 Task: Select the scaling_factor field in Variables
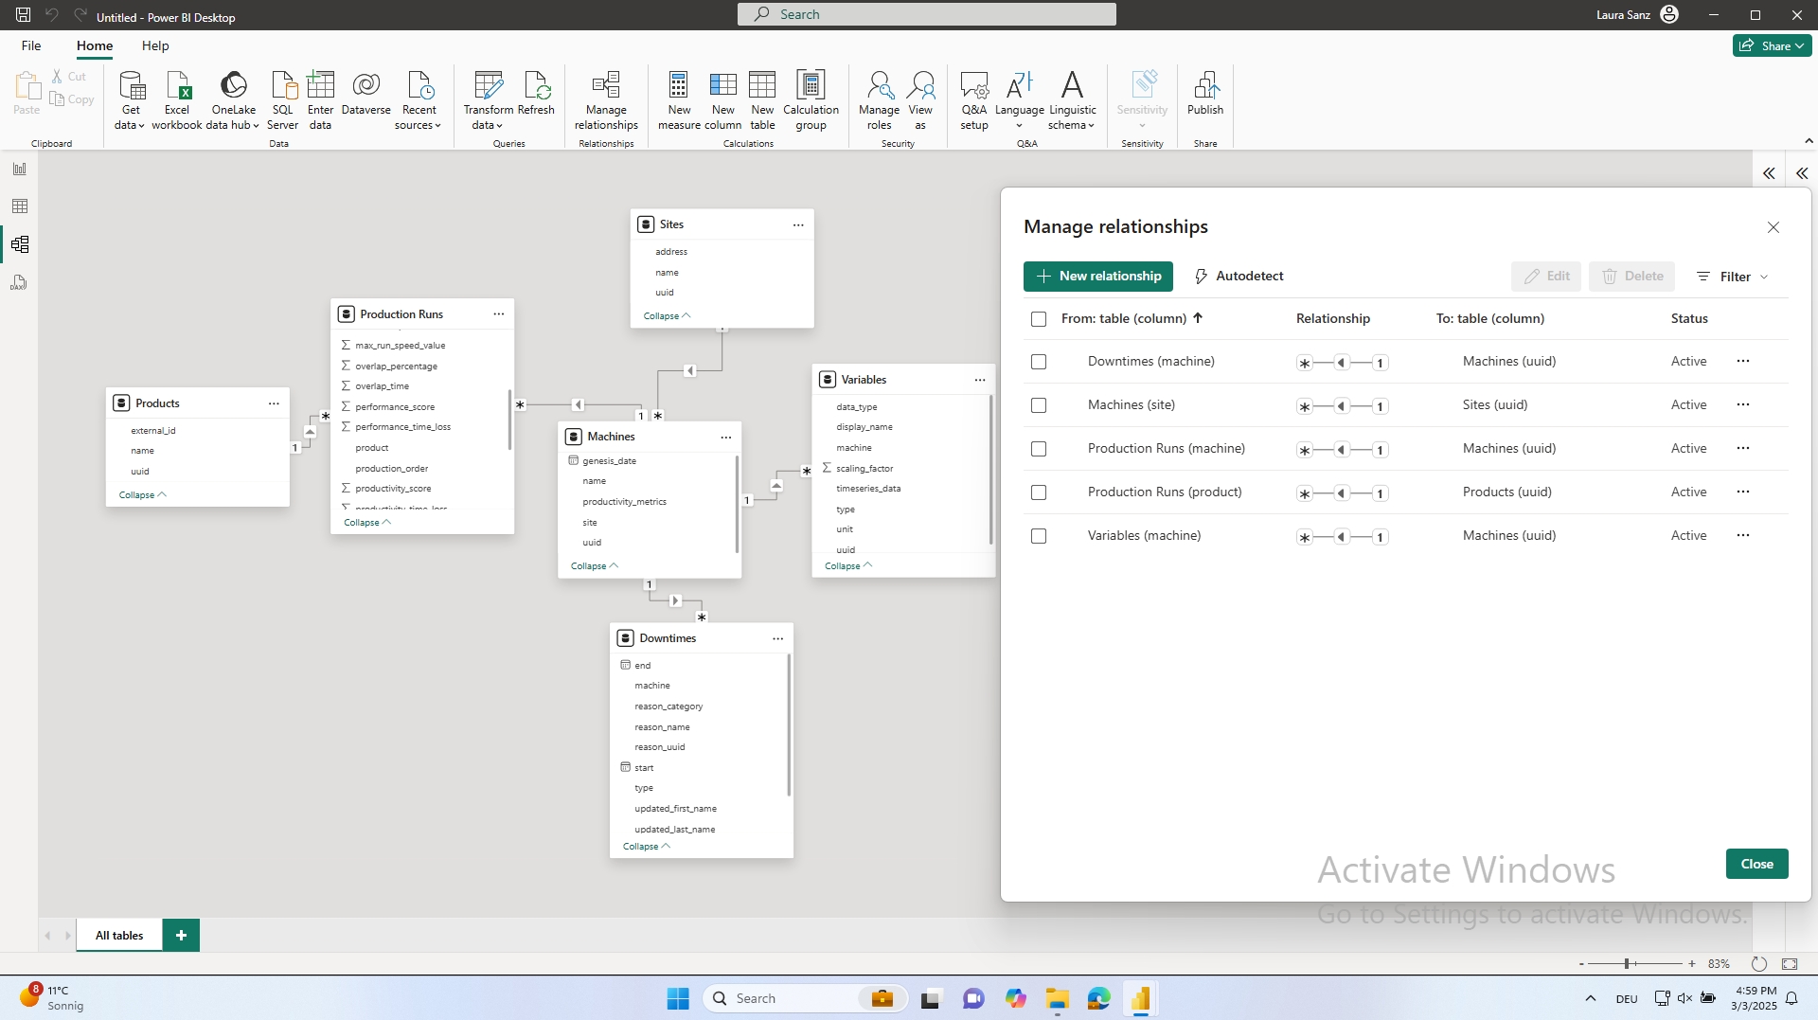[x=864, y=468]
